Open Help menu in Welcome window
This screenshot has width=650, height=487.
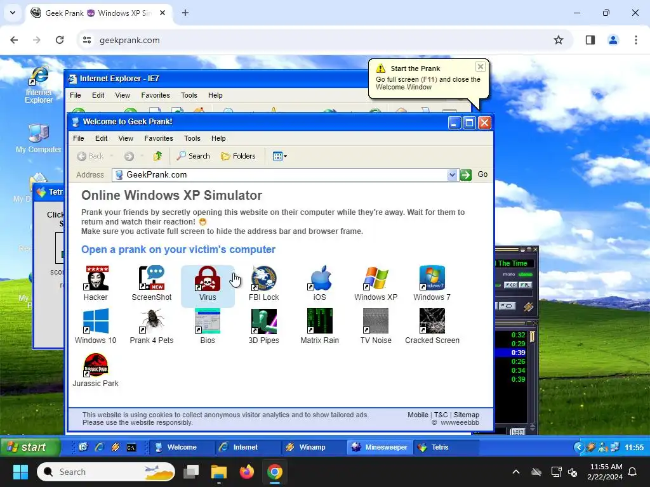(218, 138)
